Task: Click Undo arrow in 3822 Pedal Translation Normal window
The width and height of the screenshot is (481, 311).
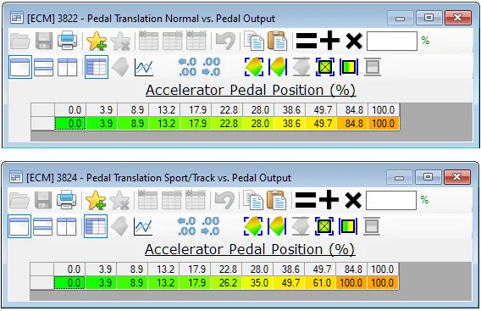Action: (225, 41)
